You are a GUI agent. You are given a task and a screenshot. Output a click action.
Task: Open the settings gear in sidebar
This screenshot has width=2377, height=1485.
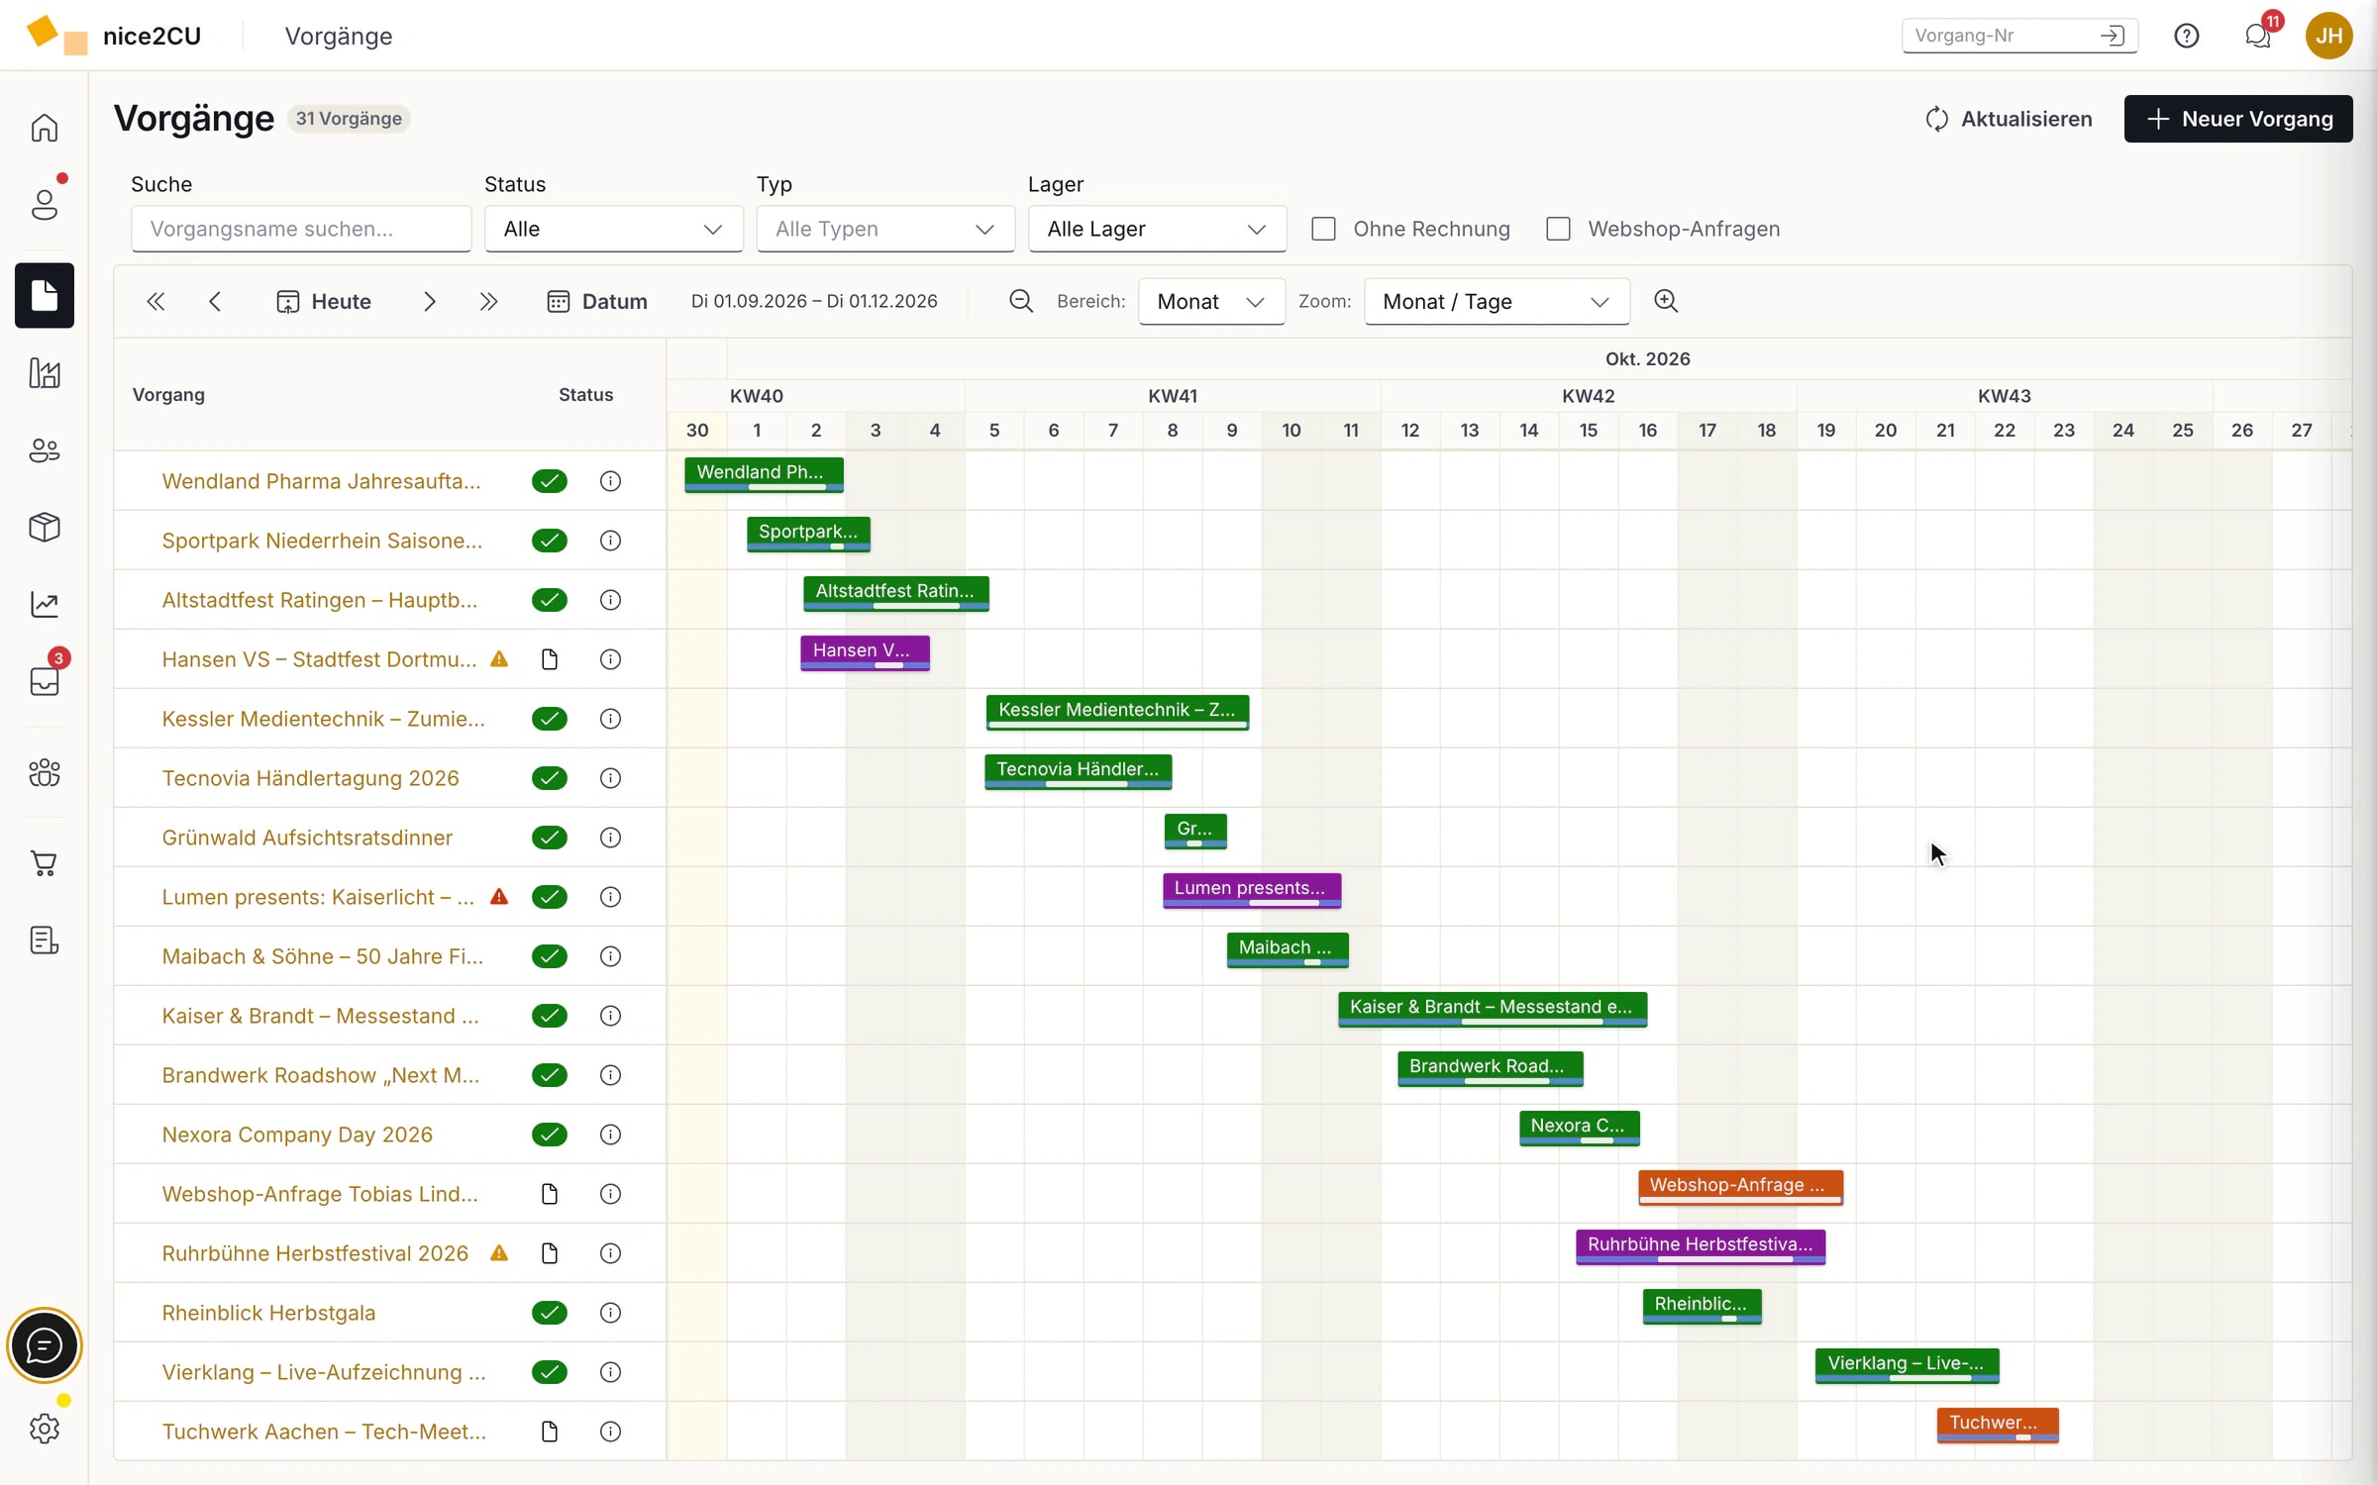pyautogui.click(x=44, y=1429)
